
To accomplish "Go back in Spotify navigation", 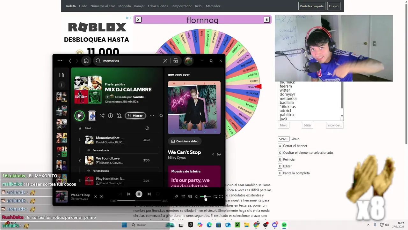I will tap(70, 61).
